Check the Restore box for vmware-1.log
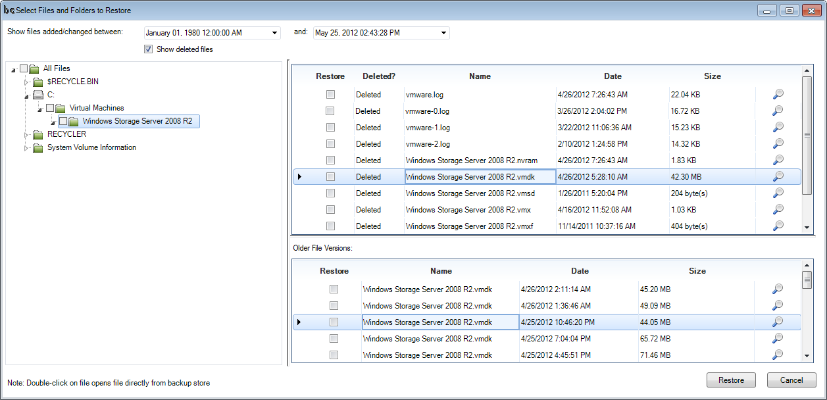Image resolution: width=827 pixels, height=400 pixels. coord(330,127)
